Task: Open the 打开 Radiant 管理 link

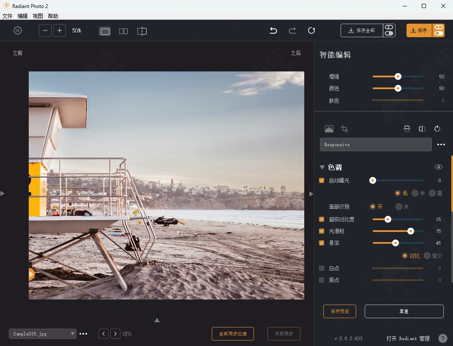Action: point(408,338)
